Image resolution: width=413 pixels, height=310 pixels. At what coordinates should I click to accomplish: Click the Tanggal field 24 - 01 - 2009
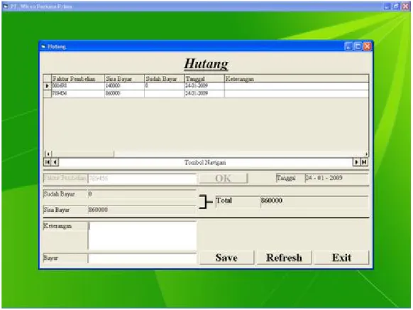tap(336, 178)
